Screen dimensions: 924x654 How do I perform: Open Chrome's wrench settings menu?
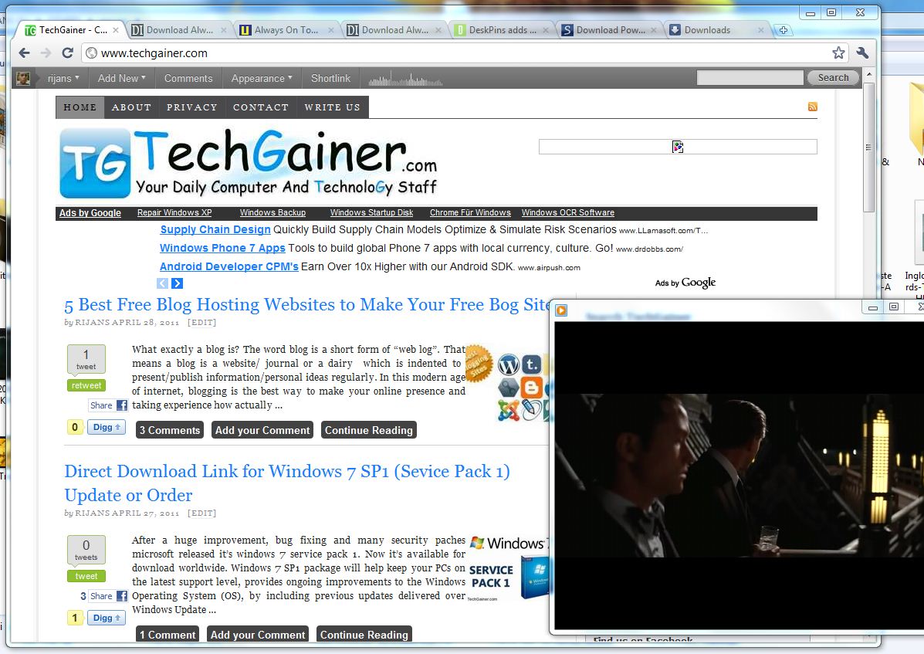tap(862, 53)
